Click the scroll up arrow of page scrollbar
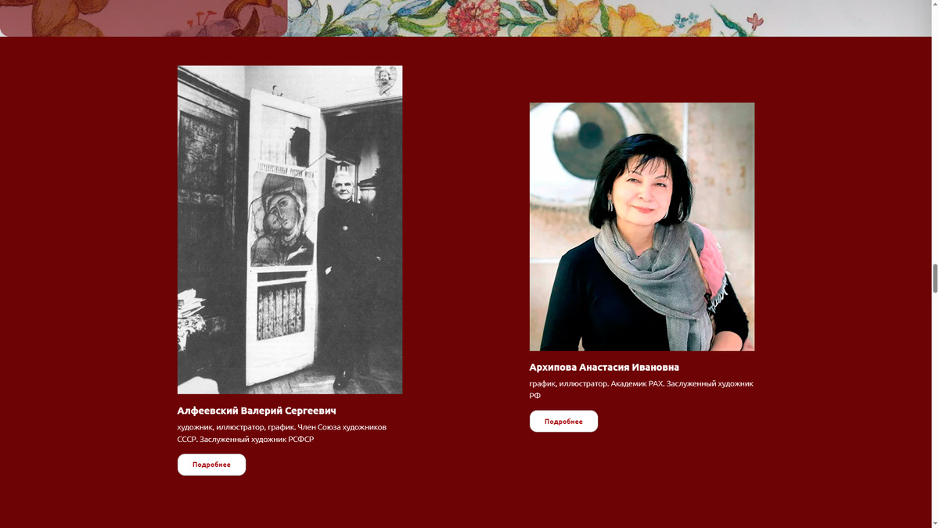 pos(934,5)
